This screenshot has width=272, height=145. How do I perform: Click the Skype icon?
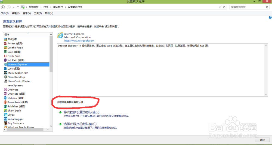(x=5, y=115)
